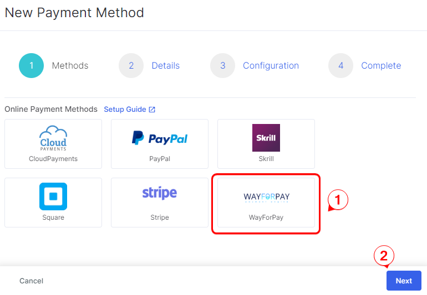Viewport: 427px width, 295px height.
Task: Select the WayForPay logo
Action: pyautogui.click(x=266, y=197)
